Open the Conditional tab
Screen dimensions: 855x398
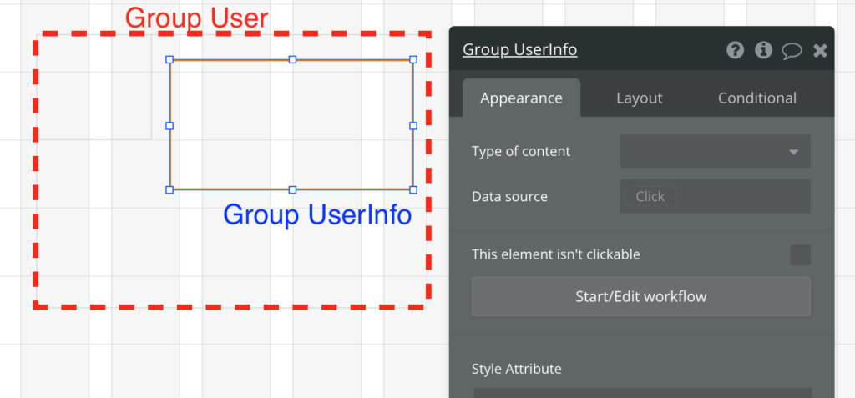point(756,98)
